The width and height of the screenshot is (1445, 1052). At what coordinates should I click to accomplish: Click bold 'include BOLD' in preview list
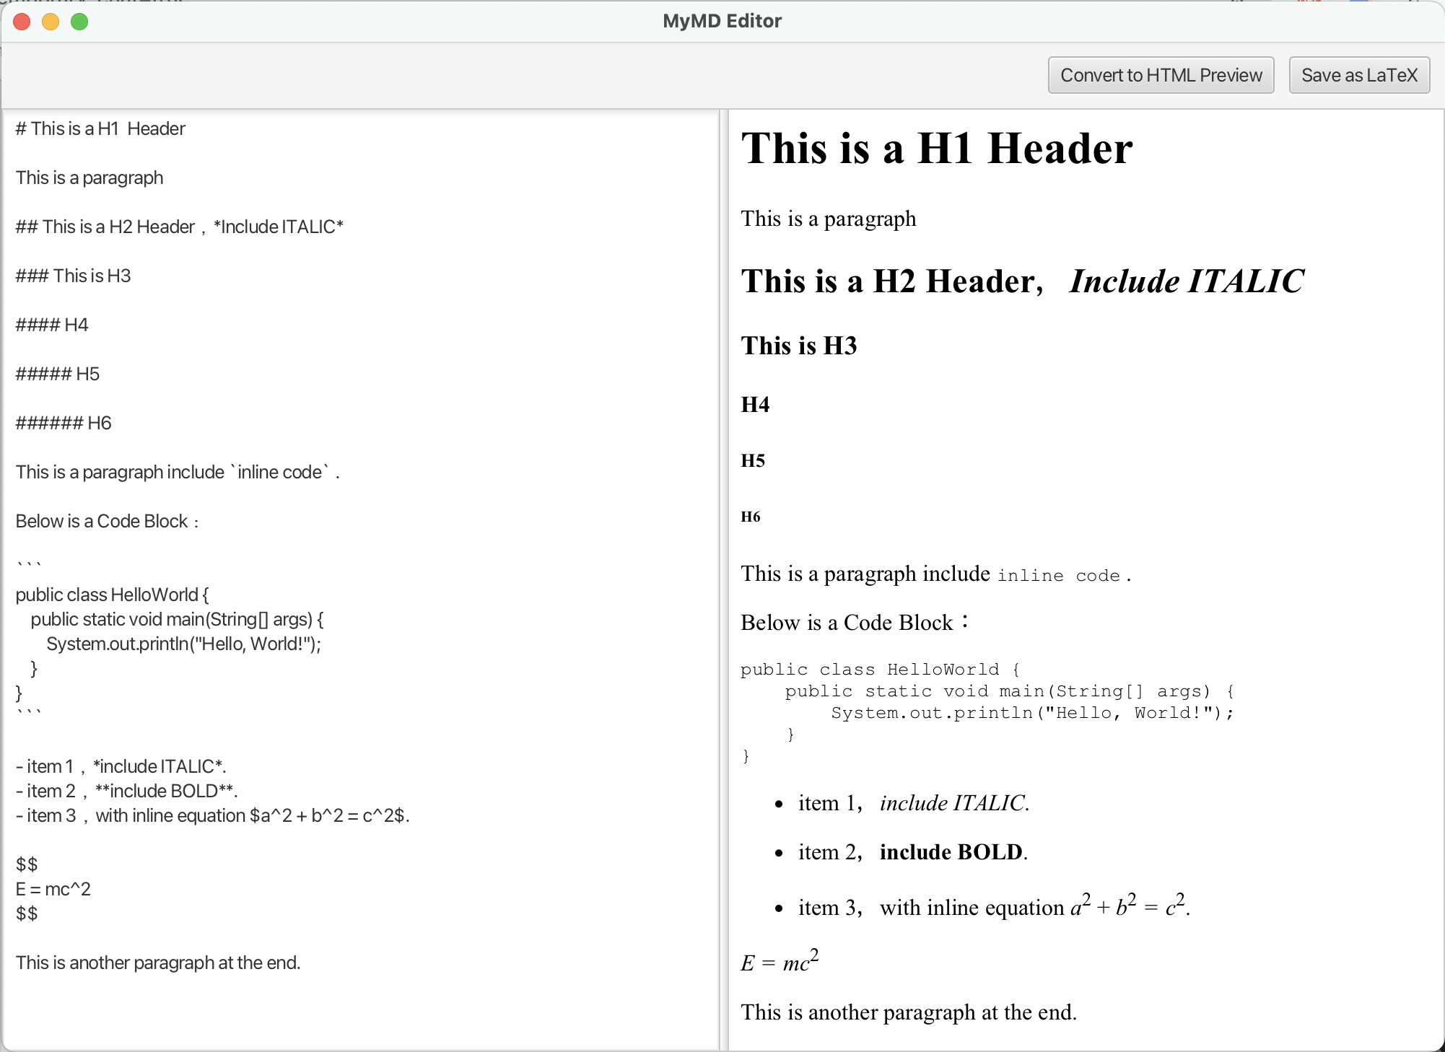tap(951, 852)
